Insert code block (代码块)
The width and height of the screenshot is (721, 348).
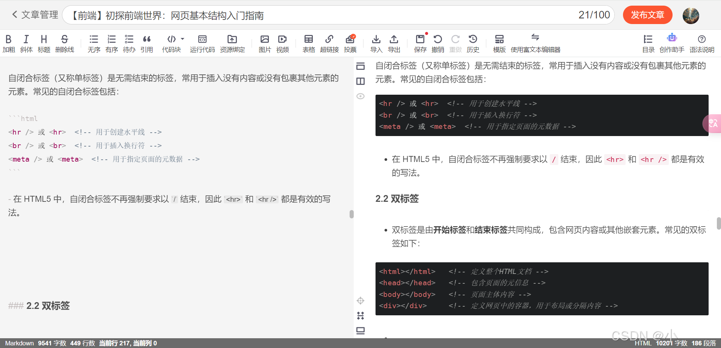point(171,44)
